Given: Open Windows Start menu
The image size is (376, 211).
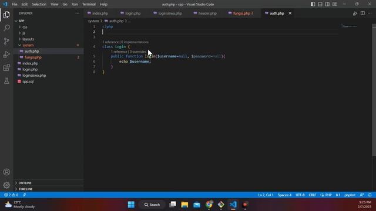Looking at the screenshot, I should (131, 205).
